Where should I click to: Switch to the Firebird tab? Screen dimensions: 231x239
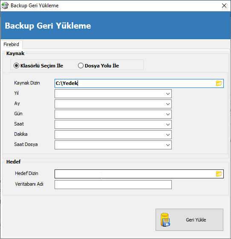pyautogui.click(x=11, y=44)
